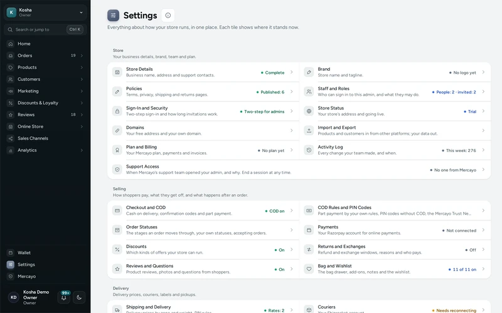The height and width of the screenshot is (313, 502).
Task: Open the Activity Log title link
Action: [330, 147]
